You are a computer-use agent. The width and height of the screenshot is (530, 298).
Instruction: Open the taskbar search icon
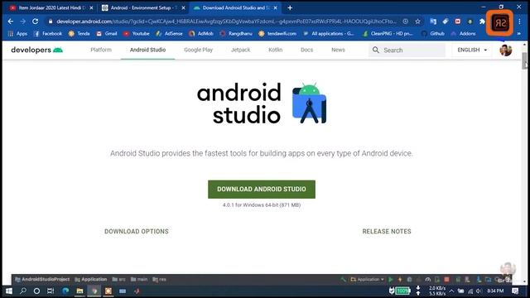point(23,291)
